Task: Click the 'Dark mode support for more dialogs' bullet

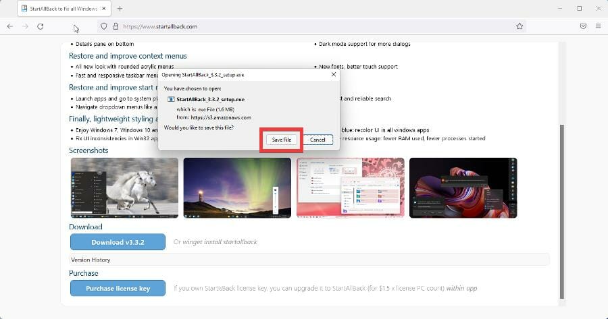Action: (365, 44)
